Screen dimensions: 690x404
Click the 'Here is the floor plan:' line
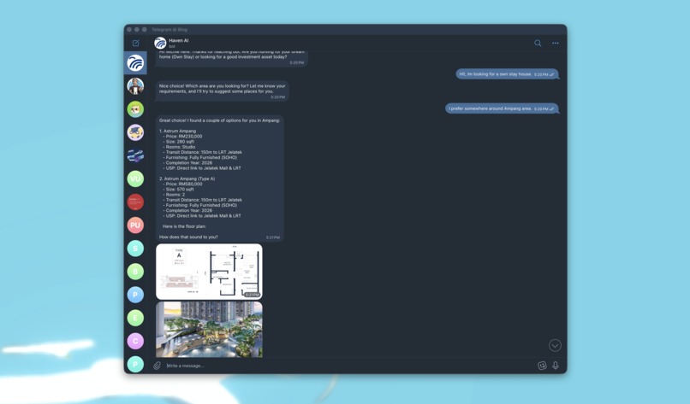click(184, 226)
